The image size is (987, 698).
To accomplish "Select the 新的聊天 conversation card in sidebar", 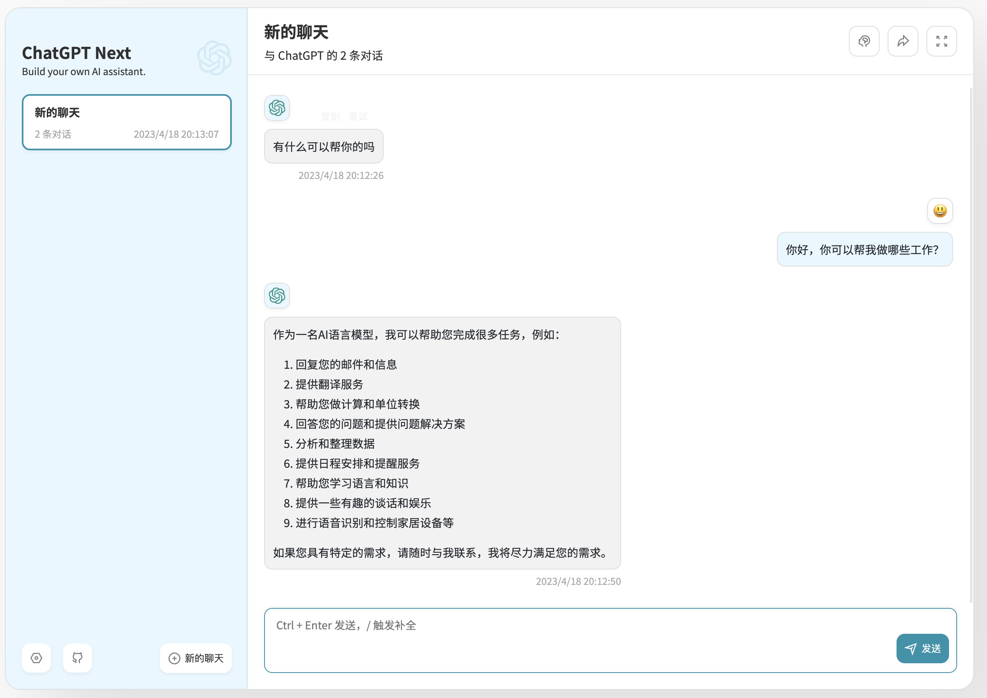I will pos(126,122).
